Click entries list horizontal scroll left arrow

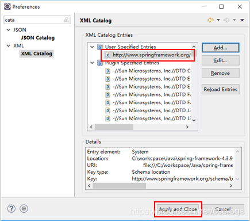pyautogui.click(x=91, y=127)
